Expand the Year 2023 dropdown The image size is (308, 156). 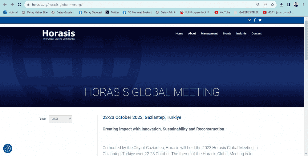pyautogui.click(x=60, y=119)
